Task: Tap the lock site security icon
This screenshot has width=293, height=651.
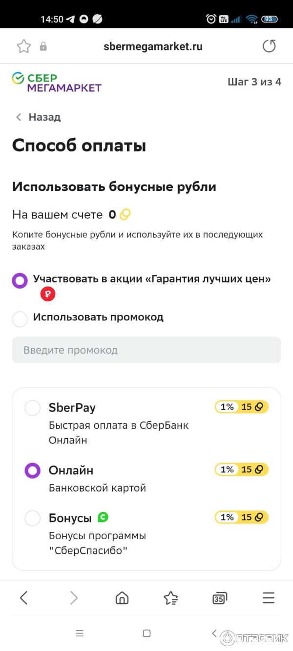Action: [x=43, y=46]
